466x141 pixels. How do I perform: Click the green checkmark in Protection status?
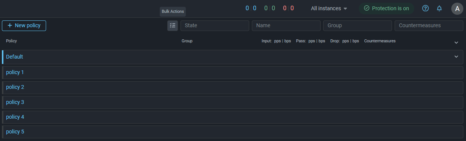(366, 8)
